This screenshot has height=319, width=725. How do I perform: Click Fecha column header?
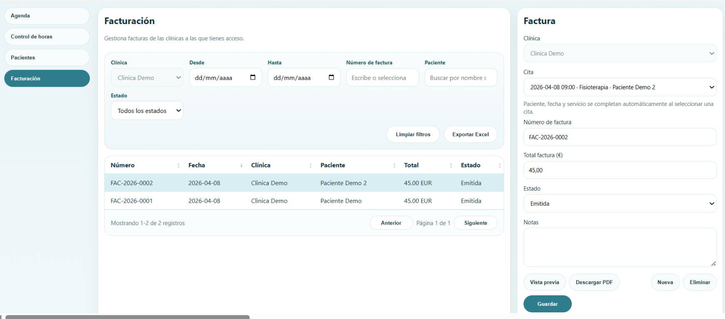(x=196, y=165)
